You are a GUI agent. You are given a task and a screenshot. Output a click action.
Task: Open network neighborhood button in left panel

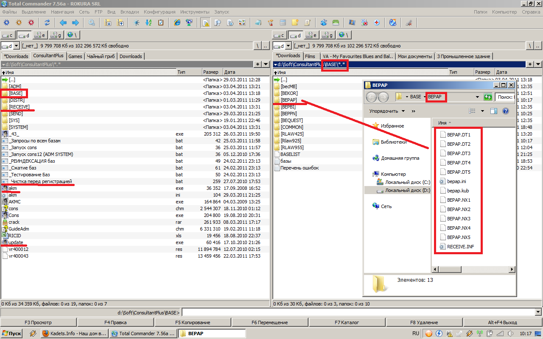73,35
